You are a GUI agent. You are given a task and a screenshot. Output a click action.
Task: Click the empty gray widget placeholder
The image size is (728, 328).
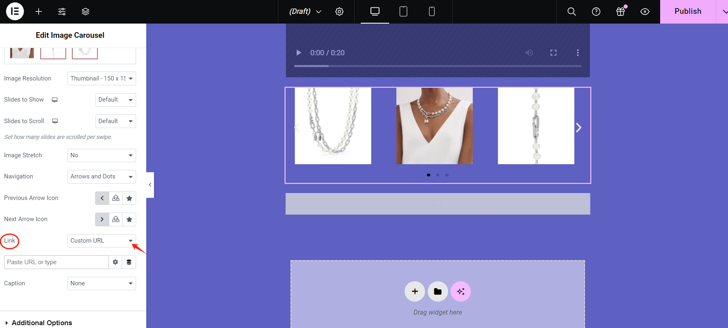click(438, 204)
